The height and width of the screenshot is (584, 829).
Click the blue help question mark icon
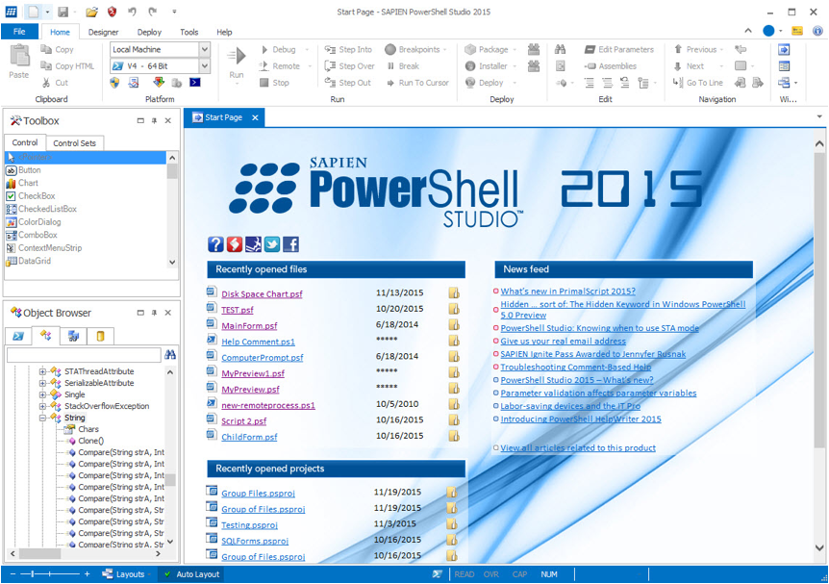coord(215,244)
